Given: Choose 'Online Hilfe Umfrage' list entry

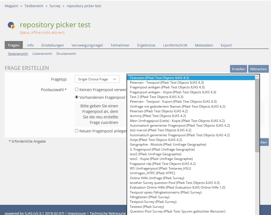Looking at the screenshot, I should (x=157, y=178).
